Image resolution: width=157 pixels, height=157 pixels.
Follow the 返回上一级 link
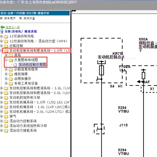click(13, 27)
